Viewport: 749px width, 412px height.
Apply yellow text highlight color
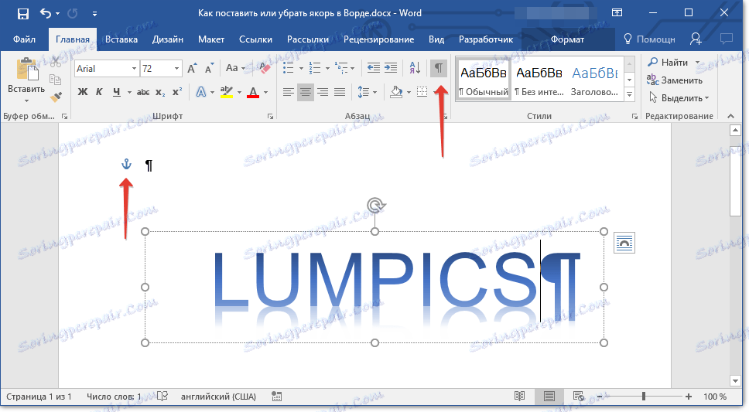click(x=227, y=92)
